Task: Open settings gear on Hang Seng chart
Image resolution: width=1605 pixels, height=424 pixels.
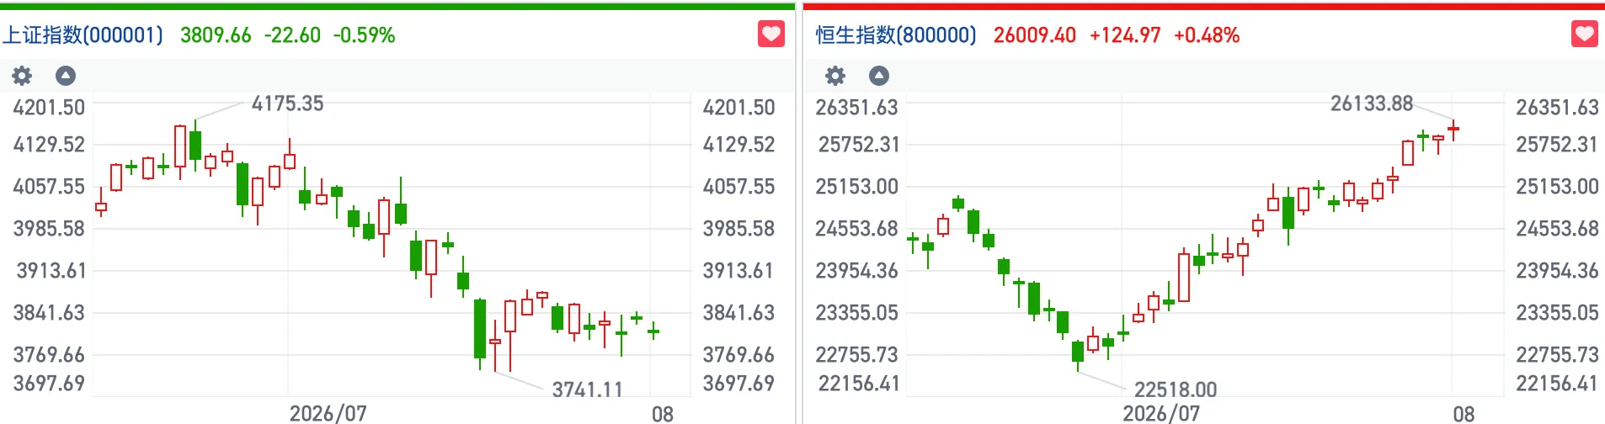Action: (835, 76)
